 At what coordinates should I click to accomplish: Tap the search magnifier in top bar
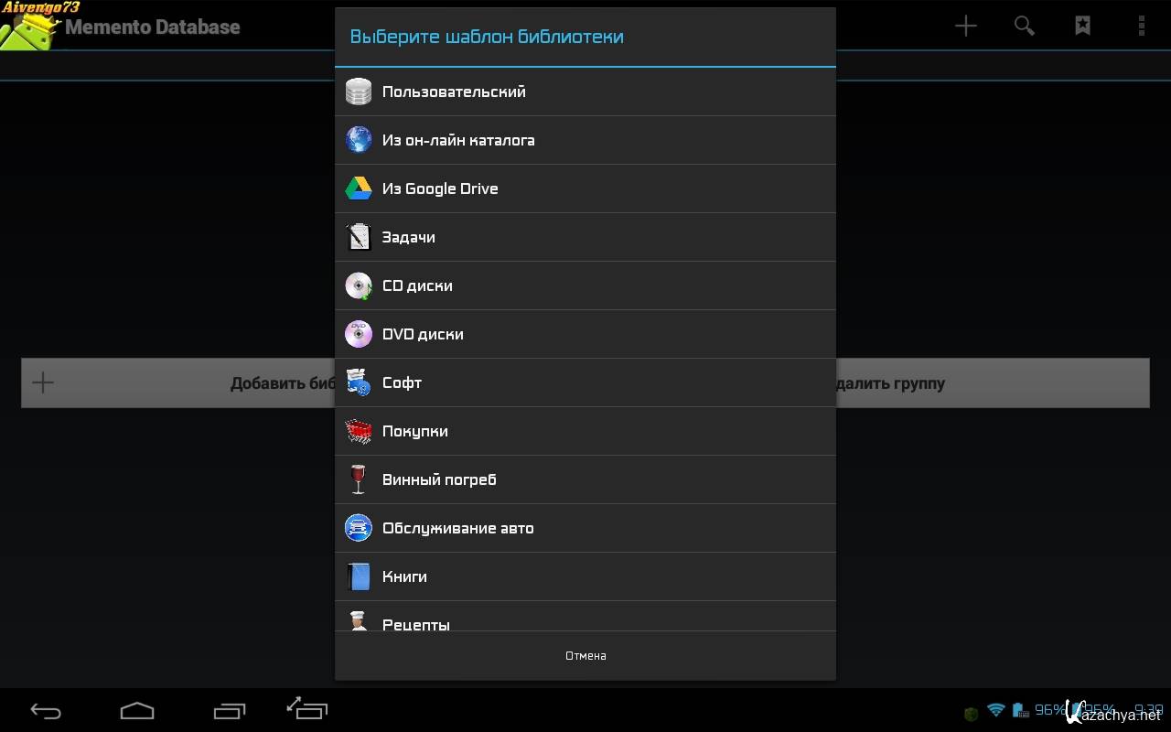[x=1024, y=26]
